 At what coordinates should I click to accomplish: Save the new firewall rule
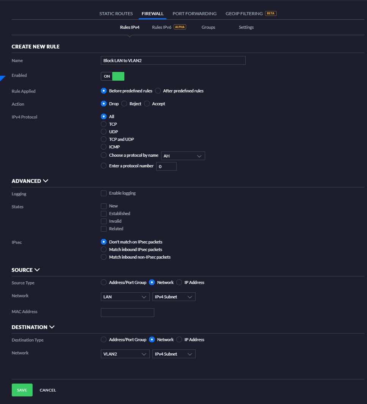[22, 390]
